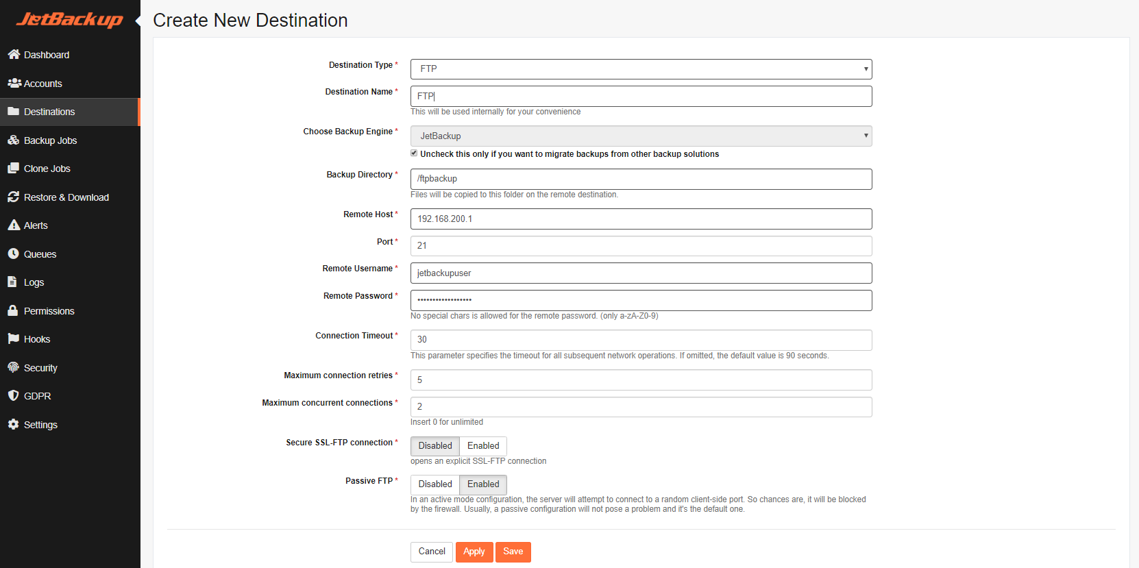
Task: Click the Dashboard home icon
Action: click(14, 54)
